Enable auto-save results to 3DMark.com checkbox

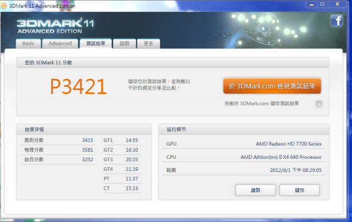point(319,104)
